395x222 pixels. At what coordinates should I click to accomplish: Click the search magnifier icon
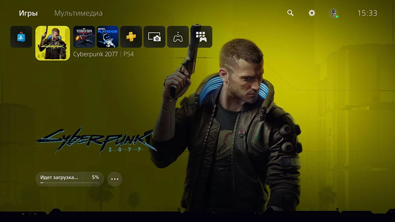[x=290, y=13]
